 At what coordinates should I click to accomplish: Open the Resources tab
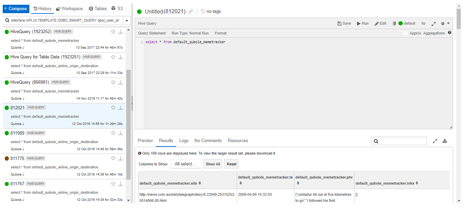pyautogui.click(x=238, y=141)
